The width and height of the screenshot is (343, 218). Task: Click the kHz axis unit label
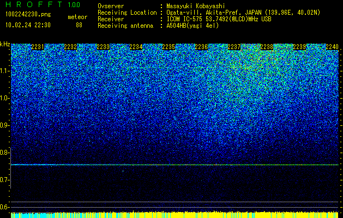click(5, 44)
